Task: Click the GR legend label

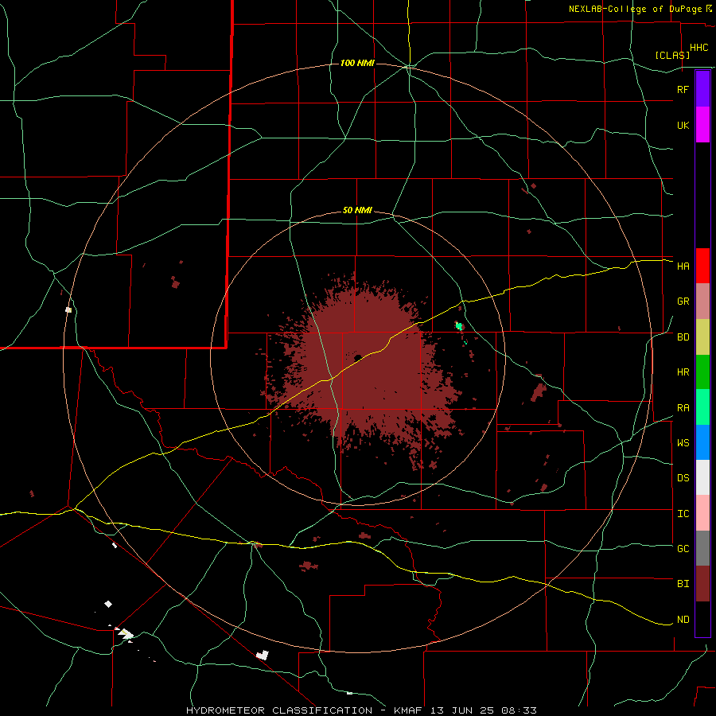Action: 683,302
